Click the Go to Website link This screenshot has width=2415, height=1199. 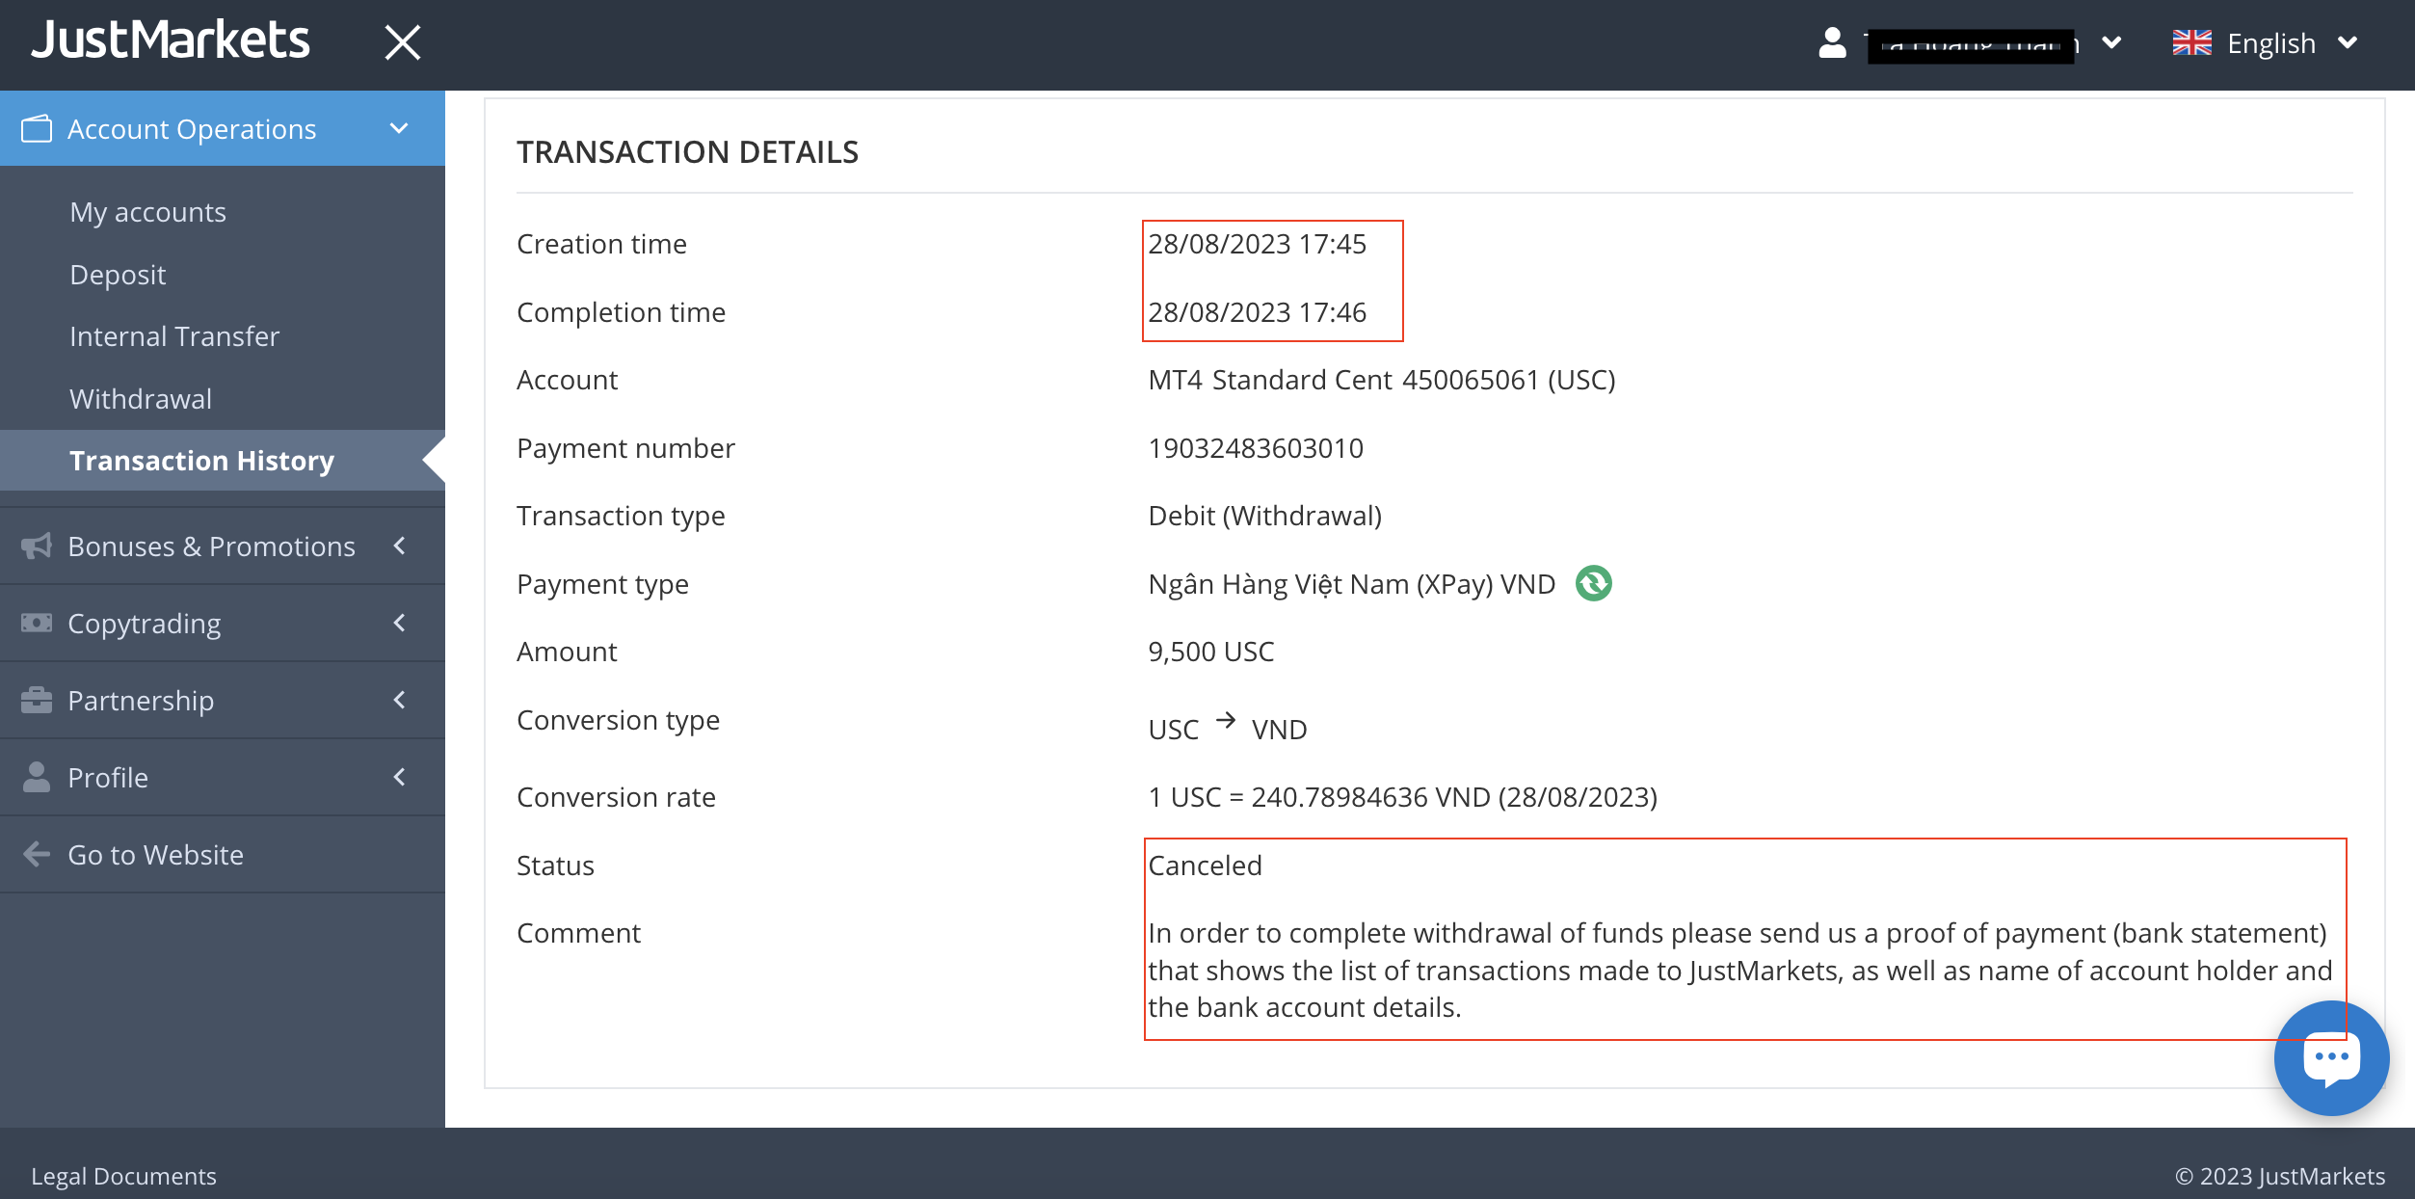155,854
